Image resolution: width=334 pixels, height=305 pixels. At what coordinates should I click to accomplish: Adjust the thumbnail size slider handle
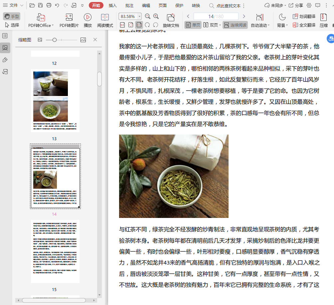tap(55, 40)
